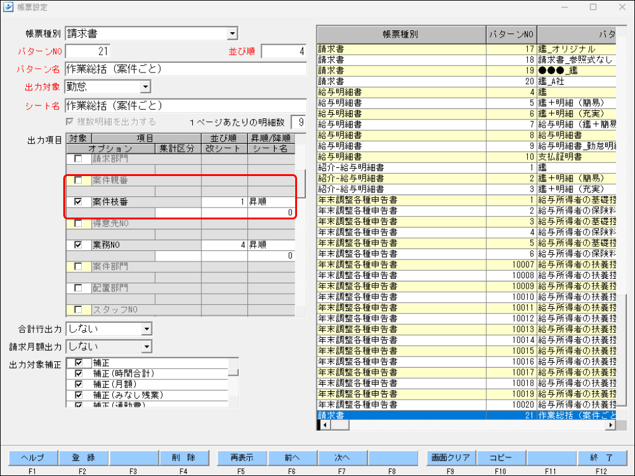Enable the 得意先NO checkbox
This screenshot has width=635, height=476.
(78, 223)
